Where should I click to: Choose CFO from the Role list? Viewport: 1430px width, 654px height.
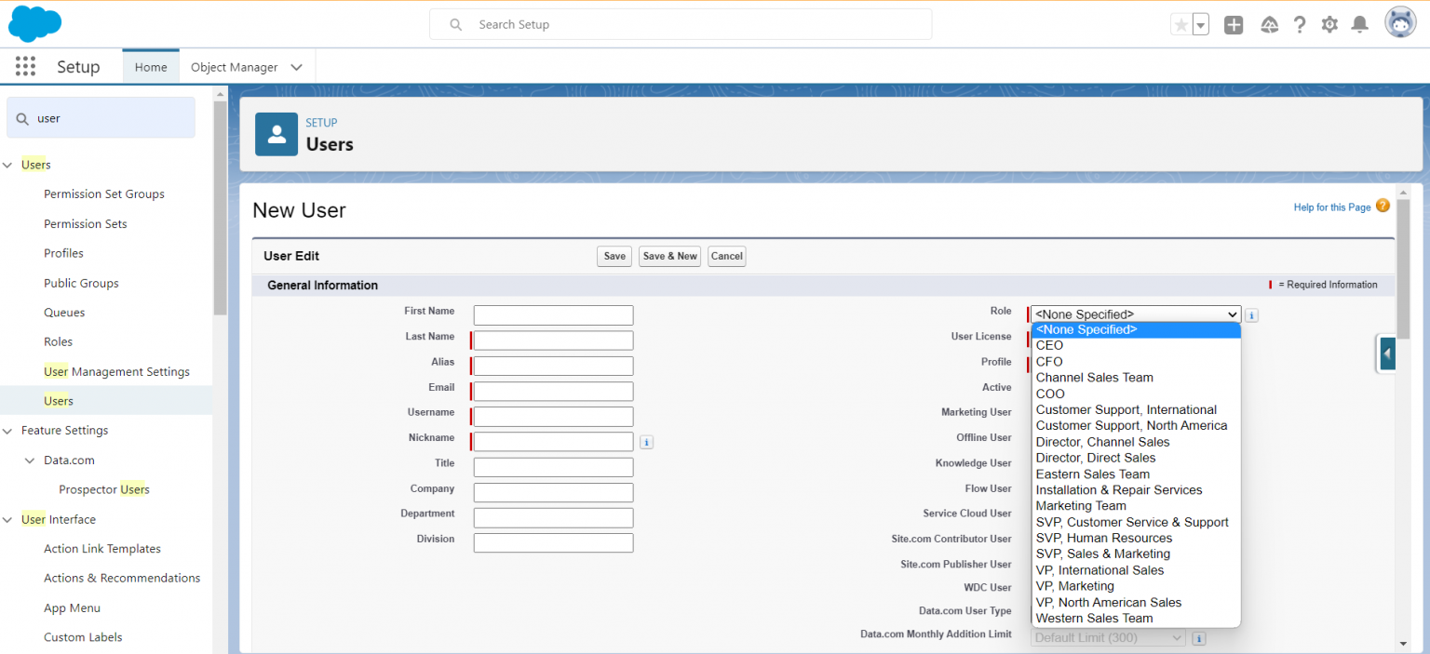click(x=1136, y=362)
